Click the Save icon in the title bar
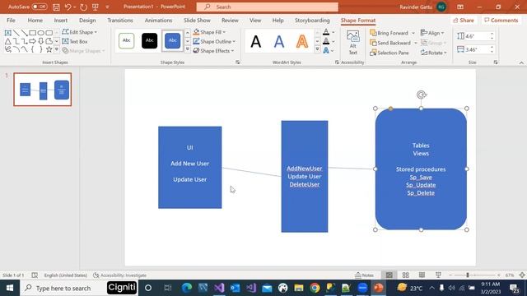 tap(56, 7)
